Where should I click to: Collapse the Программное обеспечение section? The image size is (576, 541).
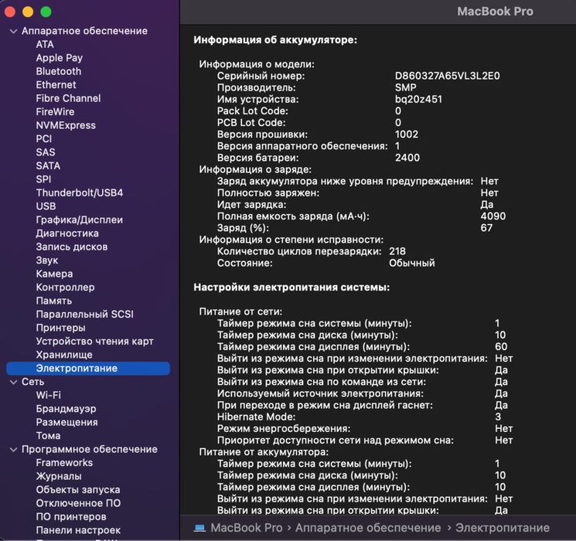14,450
